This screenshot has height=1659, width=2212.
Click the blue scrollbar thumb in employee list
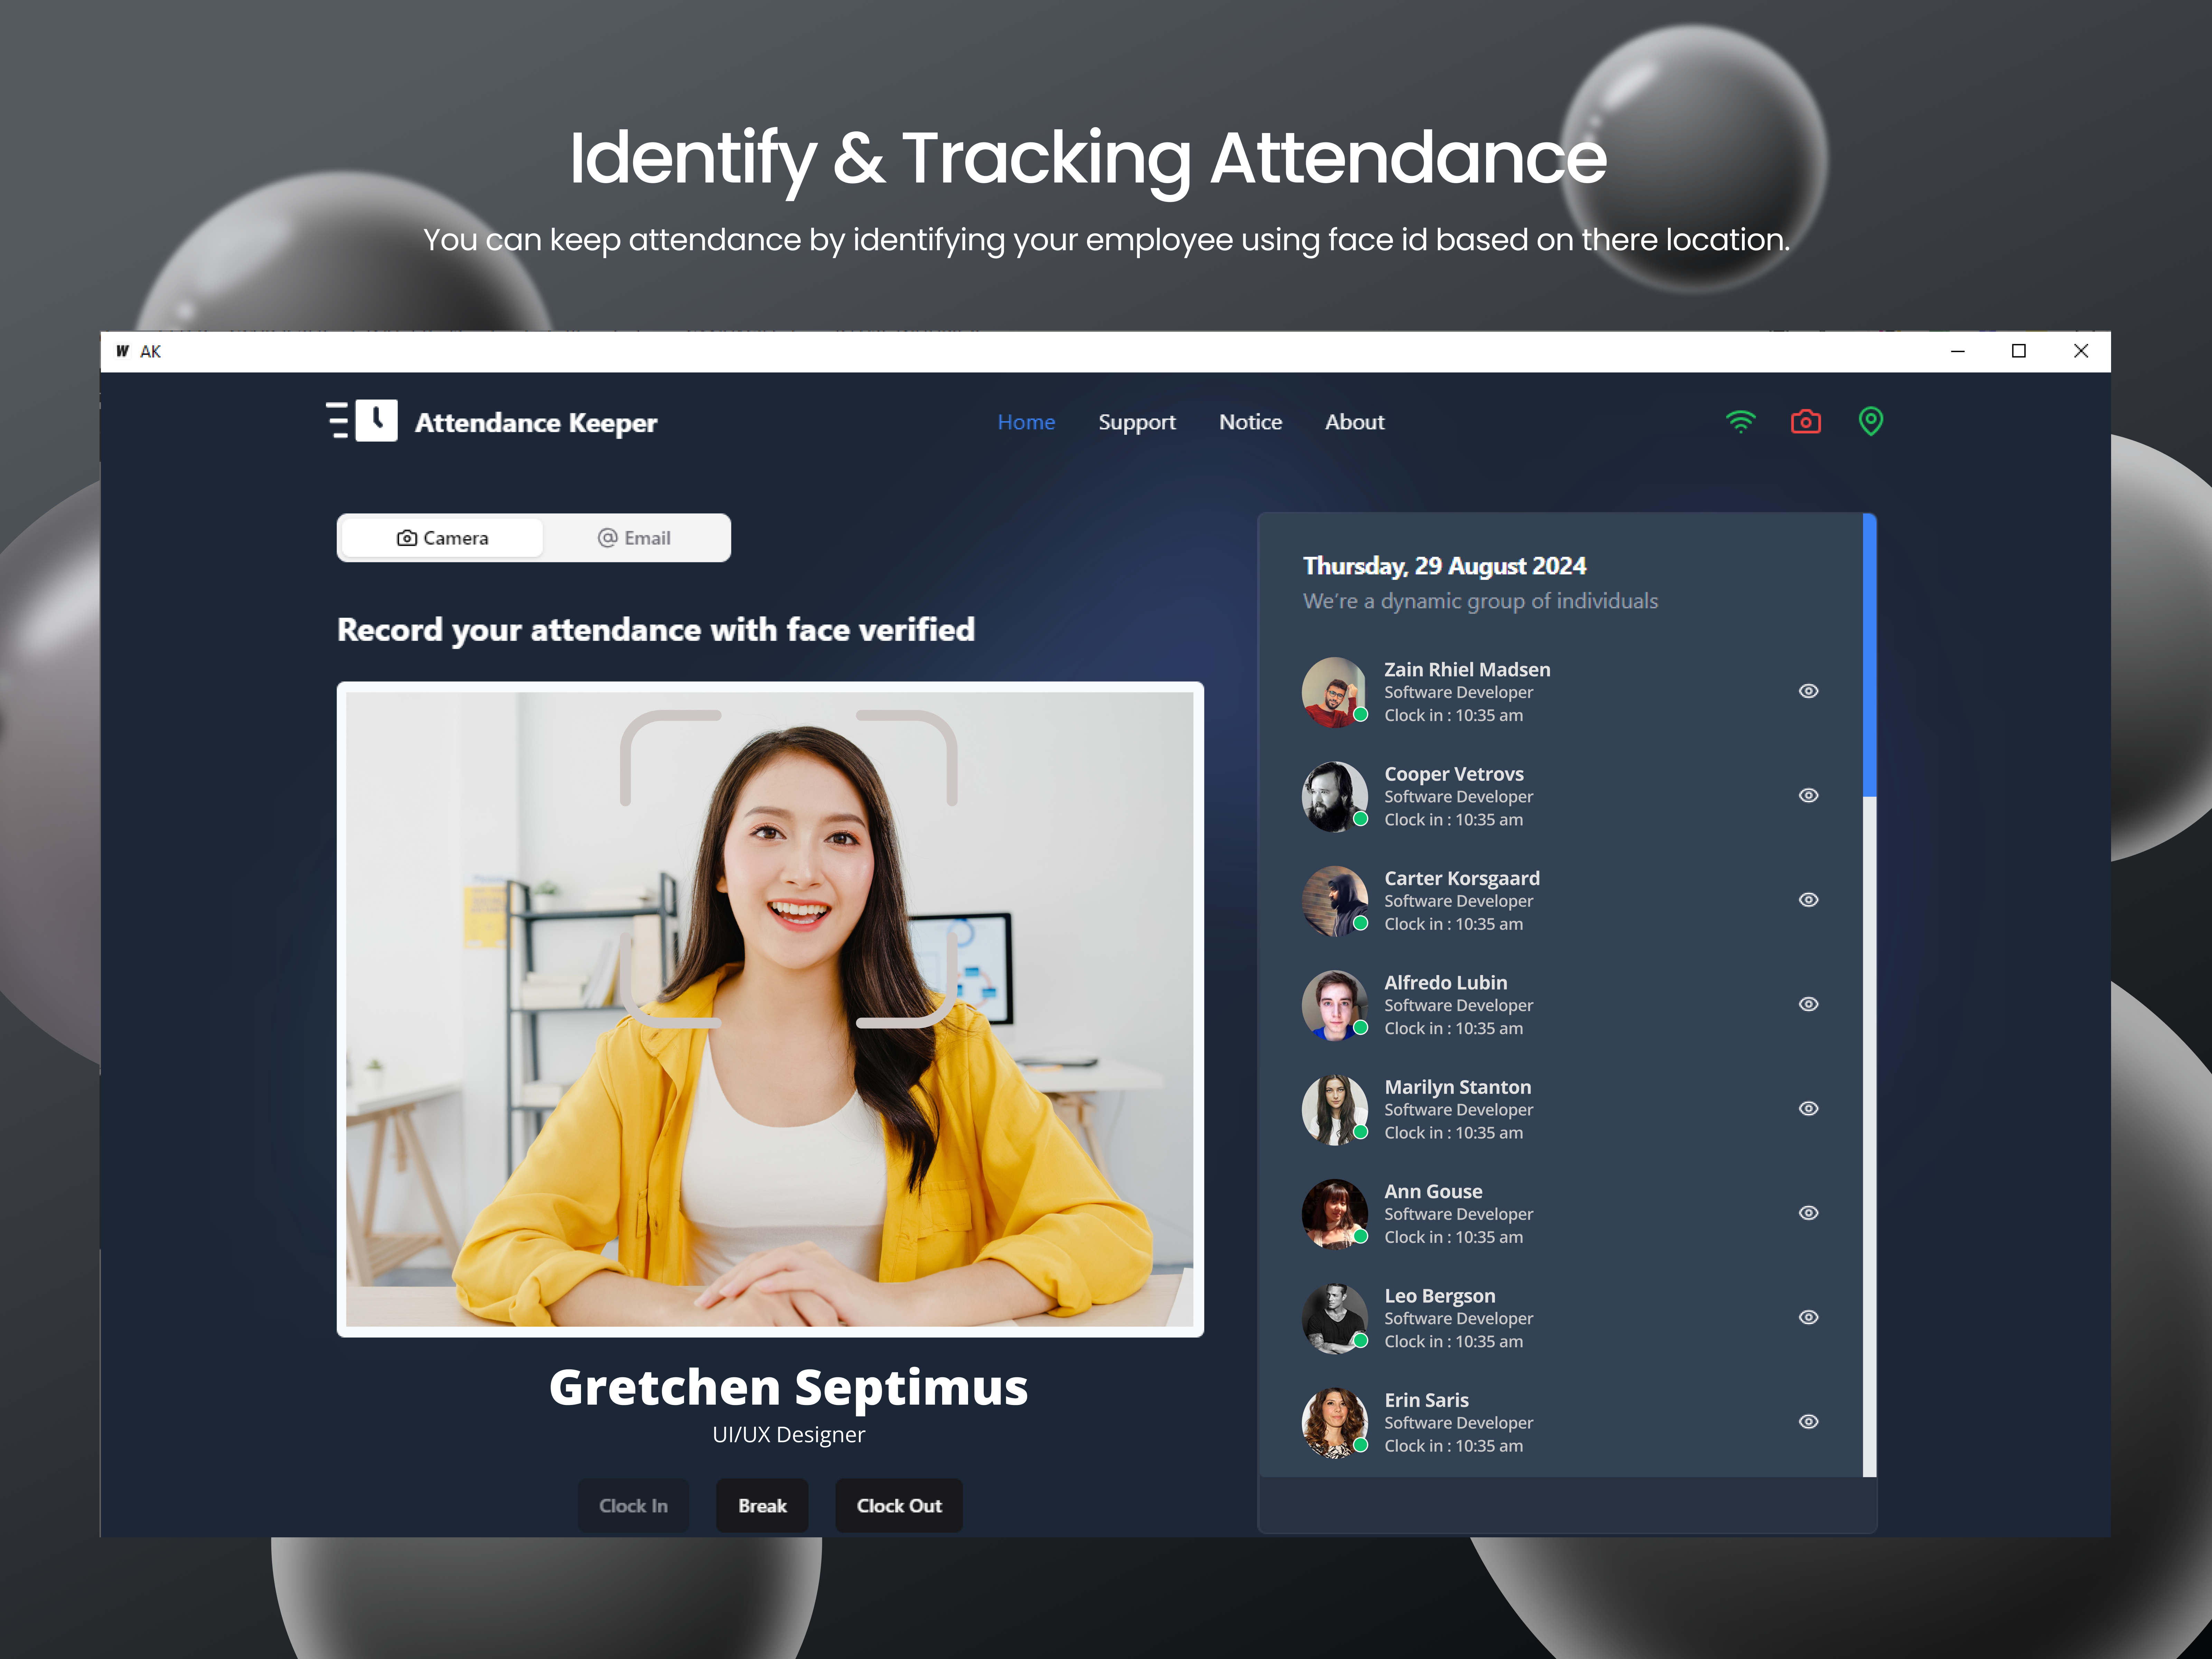coord(1869,655)
